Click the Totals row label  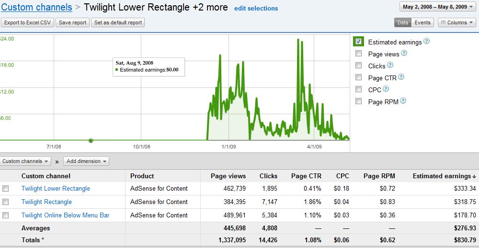pos(33,240)
